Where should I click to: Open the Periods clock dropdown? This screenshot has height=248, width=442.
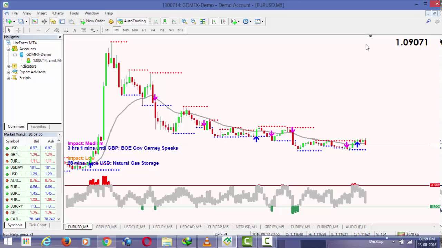tap(247, 21)
